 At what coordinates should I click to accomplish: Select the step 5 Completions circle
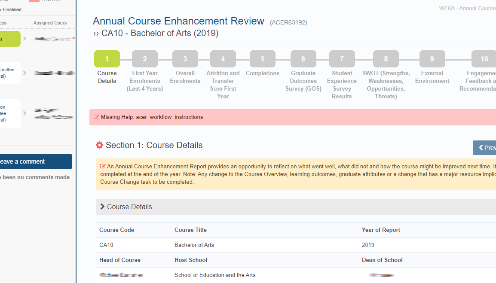262,59
